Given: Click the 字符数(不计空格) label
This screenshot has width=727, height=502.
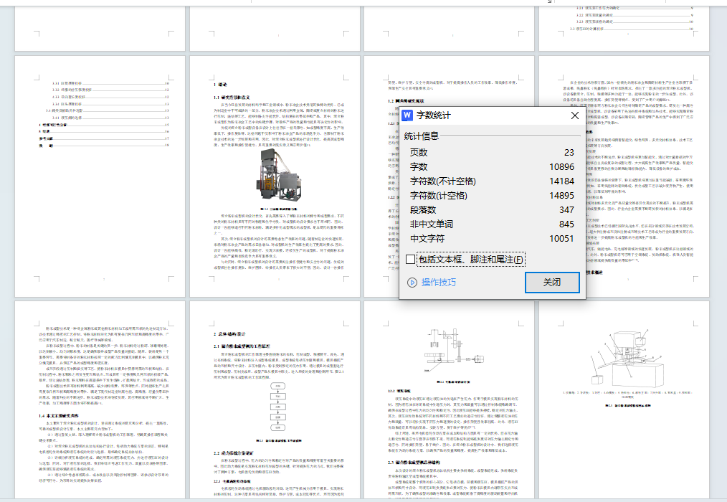Looking at the screenshot, I should (443, 181).
